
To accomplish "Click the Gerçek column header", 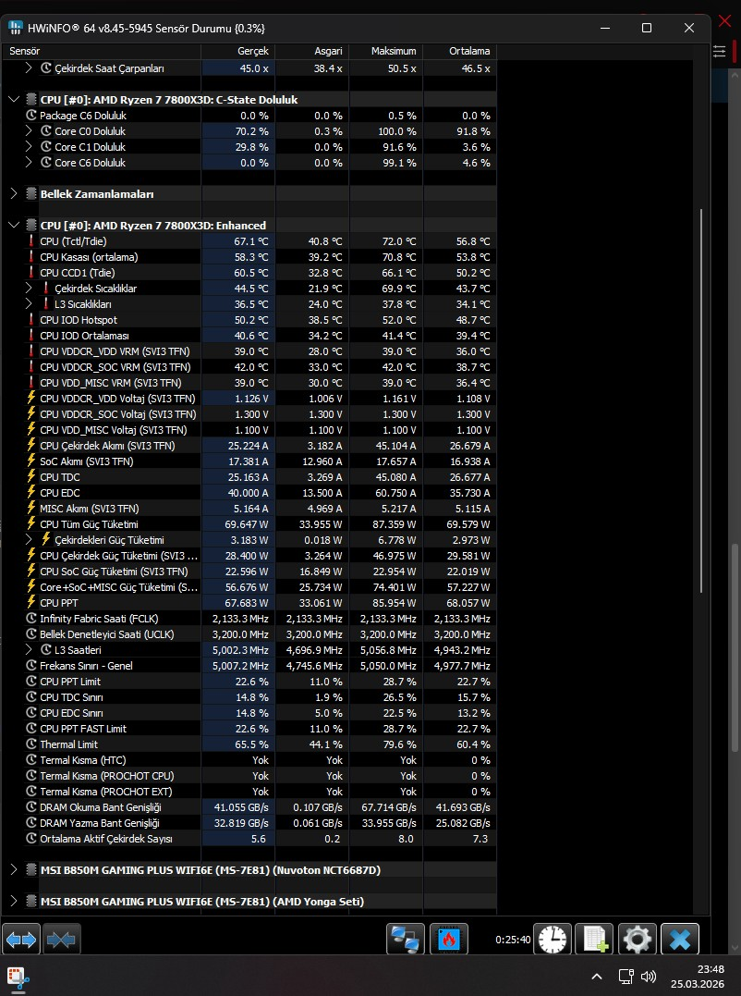I will pos(238,51).
